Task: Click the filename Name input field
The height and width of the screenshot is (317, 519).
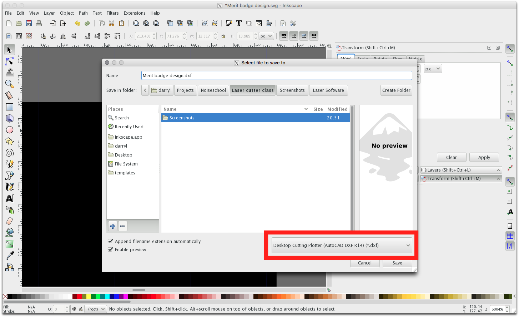Action: [x=276, y=75]
